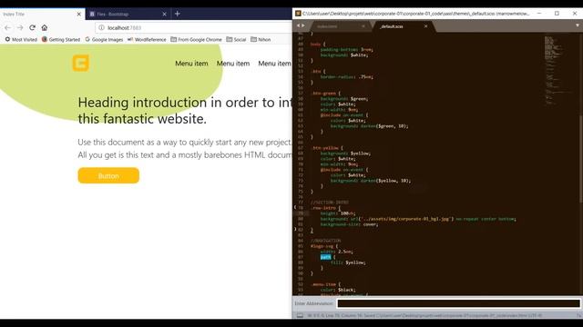
Task: Click the '.menu-item {' selector line
Action: 325,284
